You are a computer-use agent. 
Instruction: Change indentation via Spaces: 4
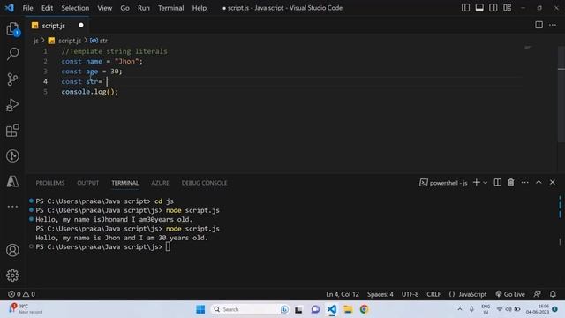[x=380, y=294]
